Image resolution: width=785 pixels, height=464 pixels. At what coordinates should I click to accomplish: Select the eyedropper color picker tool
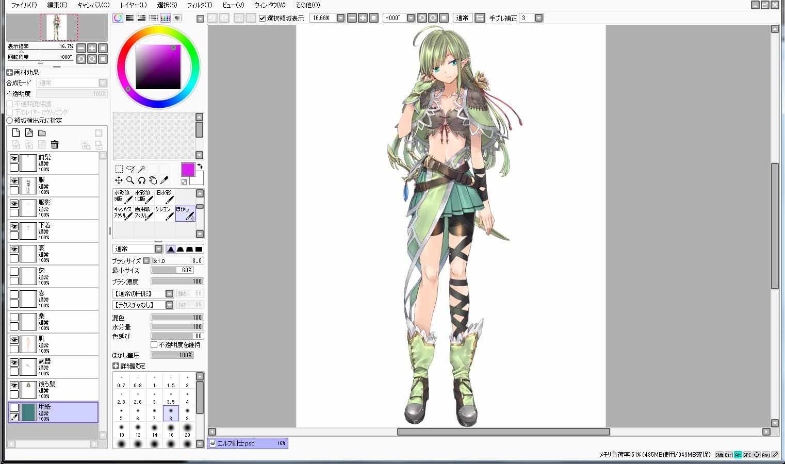(x=165, y=180)
